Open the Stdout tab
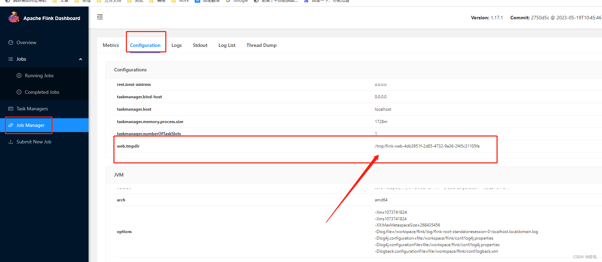Screen dimensions: 602x262 pos(200,45)
